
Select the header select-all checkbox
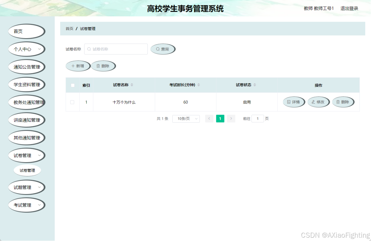[73, 85]
